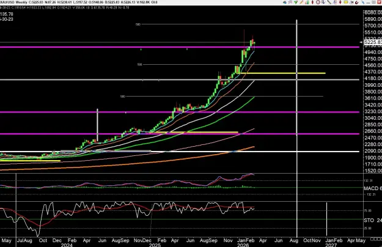This screenshot has width=382, height=247.
Task: Click the 6080.00 price axis label
Action: coord(373,12)
